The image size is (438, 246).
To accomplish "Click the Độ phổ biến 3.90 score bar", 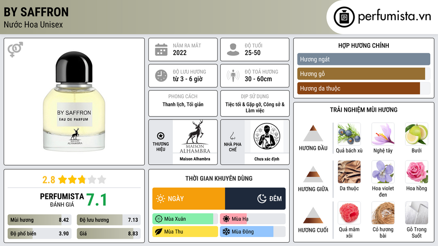I will 39,234.
